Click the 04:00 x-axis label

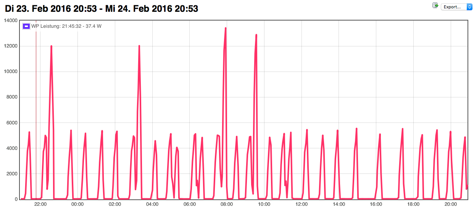(x=152, y=204)
